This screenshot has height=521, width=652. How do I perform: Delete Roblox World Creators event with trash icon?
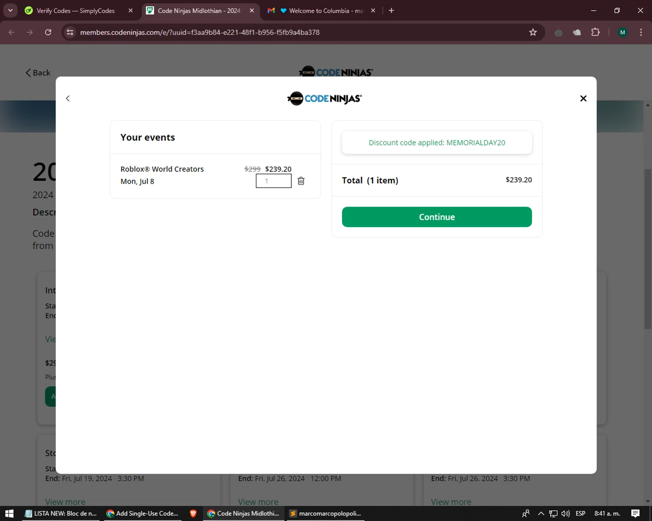(301, 181)
